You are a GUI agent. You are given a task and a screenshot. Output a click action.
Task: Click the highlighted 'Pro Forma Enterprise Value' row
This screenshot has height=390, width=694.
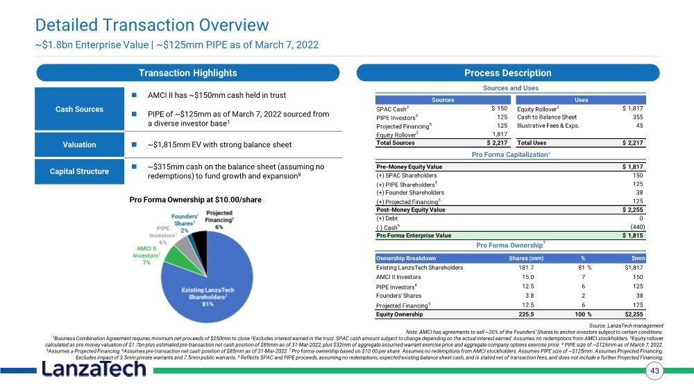point(510,235)
